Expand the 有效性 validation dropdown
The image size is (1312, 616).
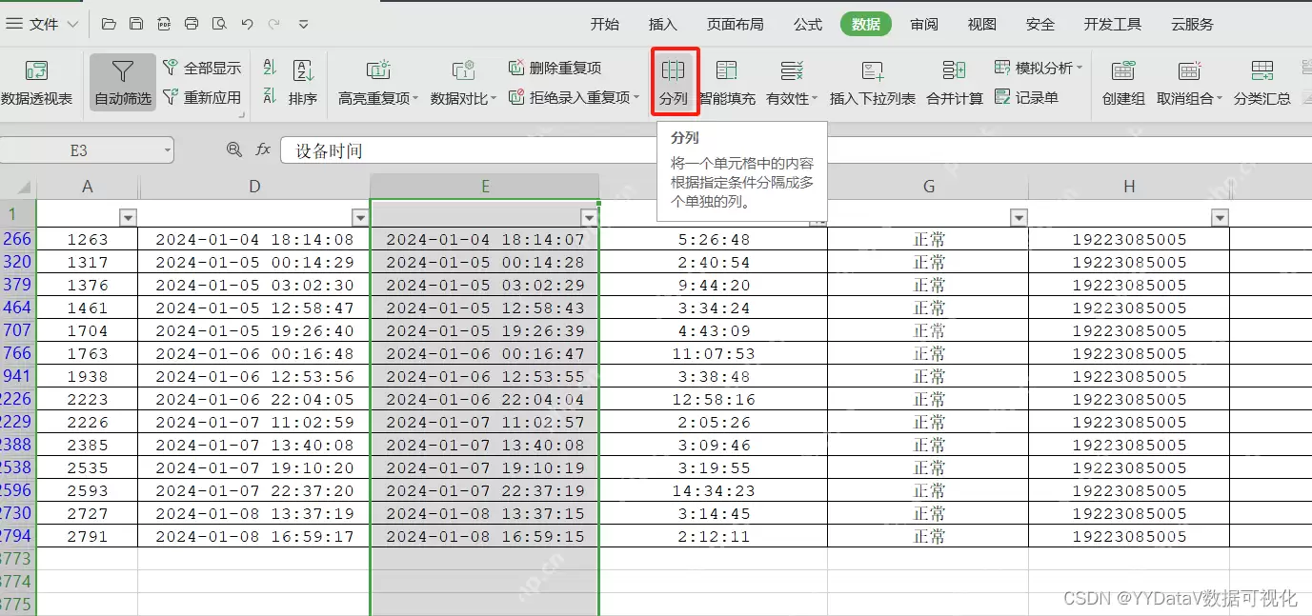click(x=815, y=99)
